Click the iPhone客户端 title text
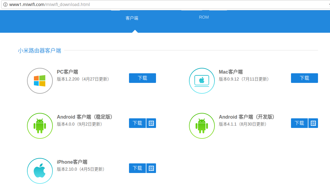The height and width of the screenshot is (185, 330). click(72, 162)
